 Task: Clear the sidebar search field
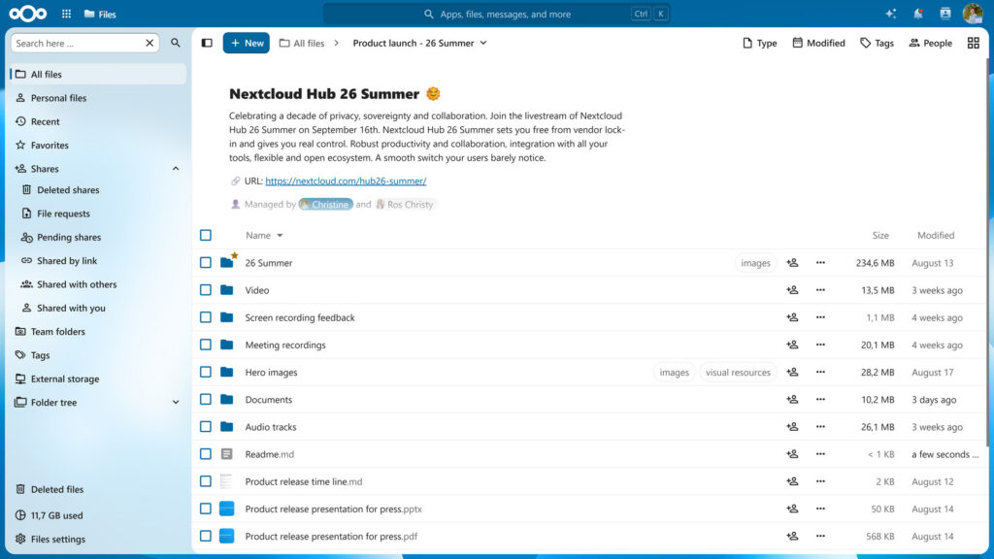[149, 43]
